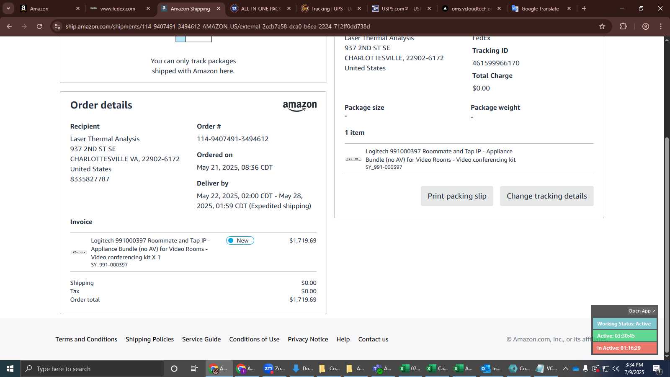Click the volume speaker tray icon
This screenshot has height=377, width=670.
[616, 369]
